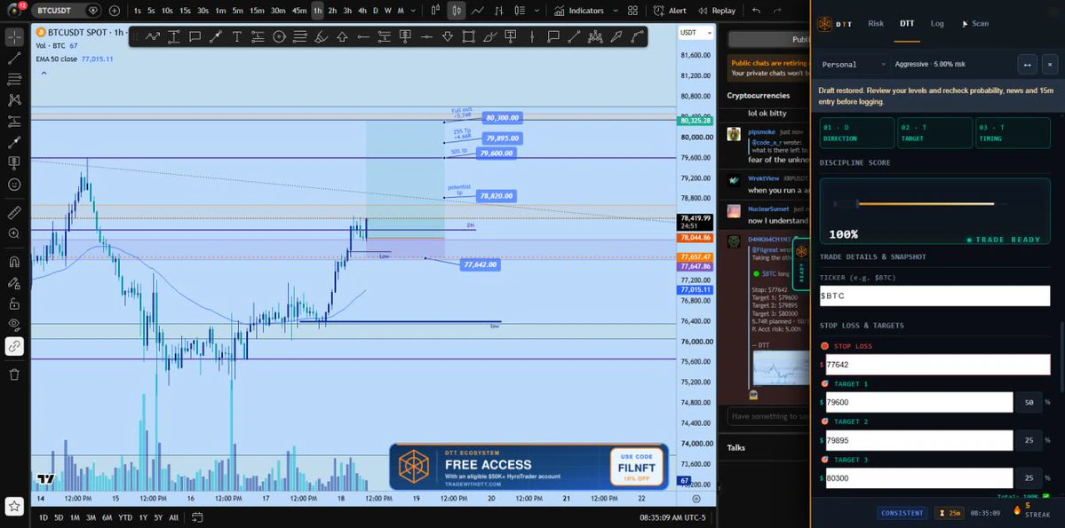Toggle stay in drawing mode pencil-lock
The image size is (1065, 528).
click(x=14, y=283)
